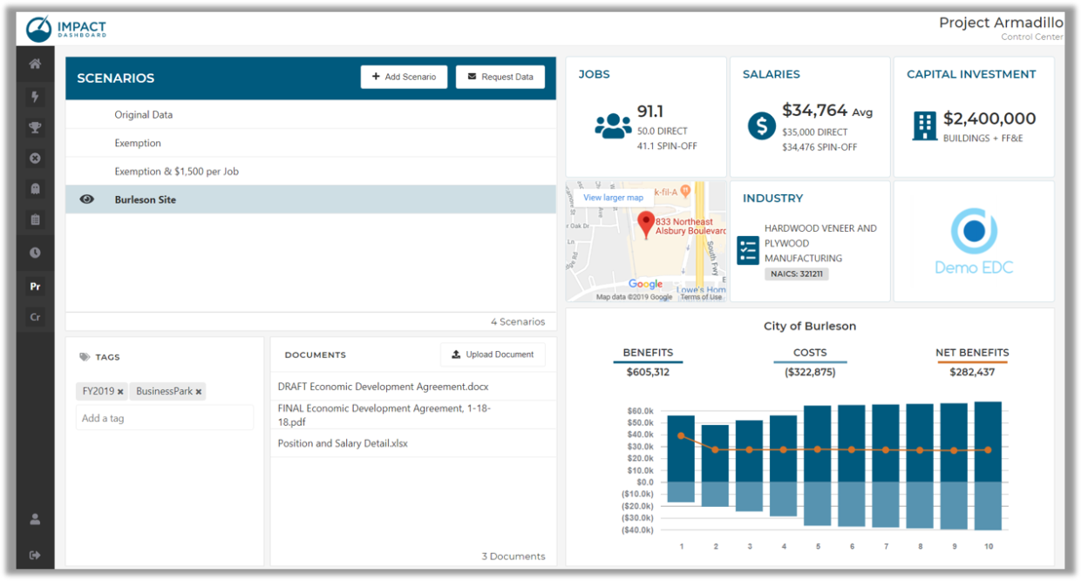Click the user profile icon at bottom left
This screenshot has height=581, width=1081.
click(35, 519)
